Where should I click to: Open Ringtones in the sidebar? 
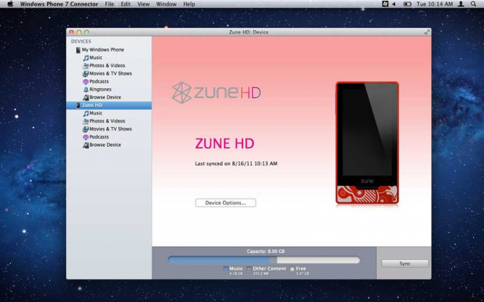tap(100, 90)
